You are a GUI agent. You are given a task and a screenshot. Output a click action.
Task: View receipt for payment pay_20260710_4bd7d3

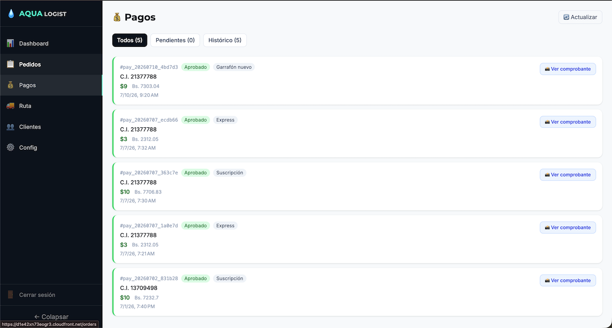coord(568,69)
